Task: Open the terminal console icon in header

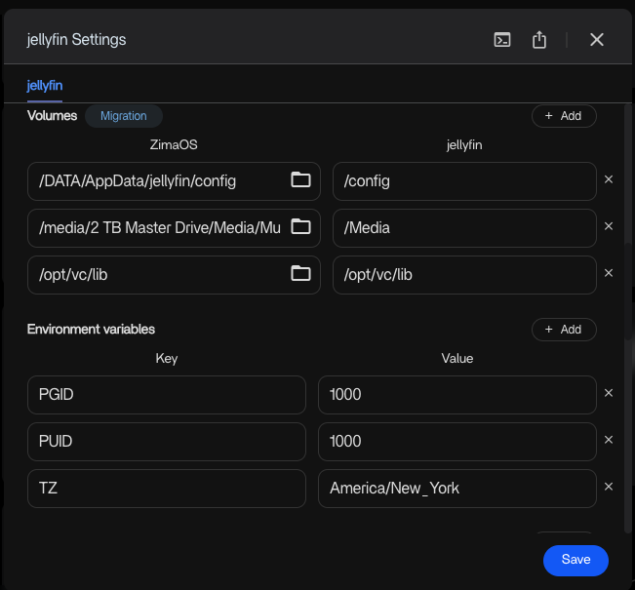Action: pos(502,40)
